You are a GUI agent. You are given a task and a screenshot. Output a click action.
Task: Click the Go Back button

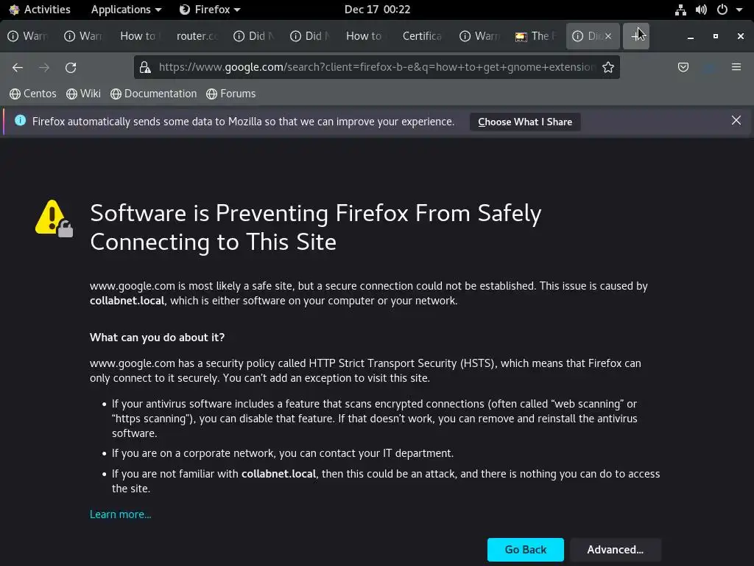click(x=526, y=550)
